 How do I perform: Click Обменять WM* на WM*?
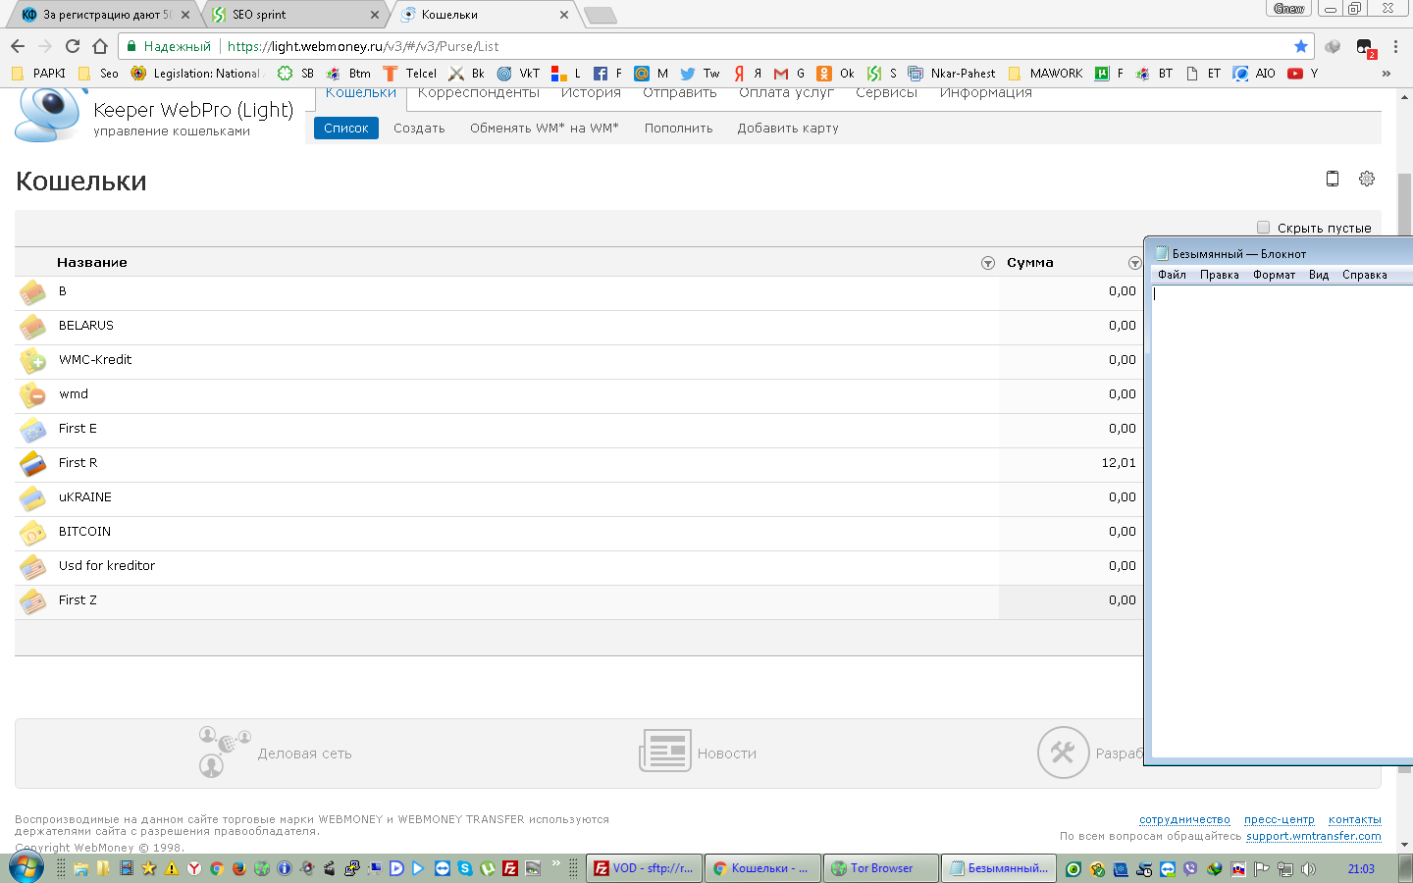coord(545,129)
